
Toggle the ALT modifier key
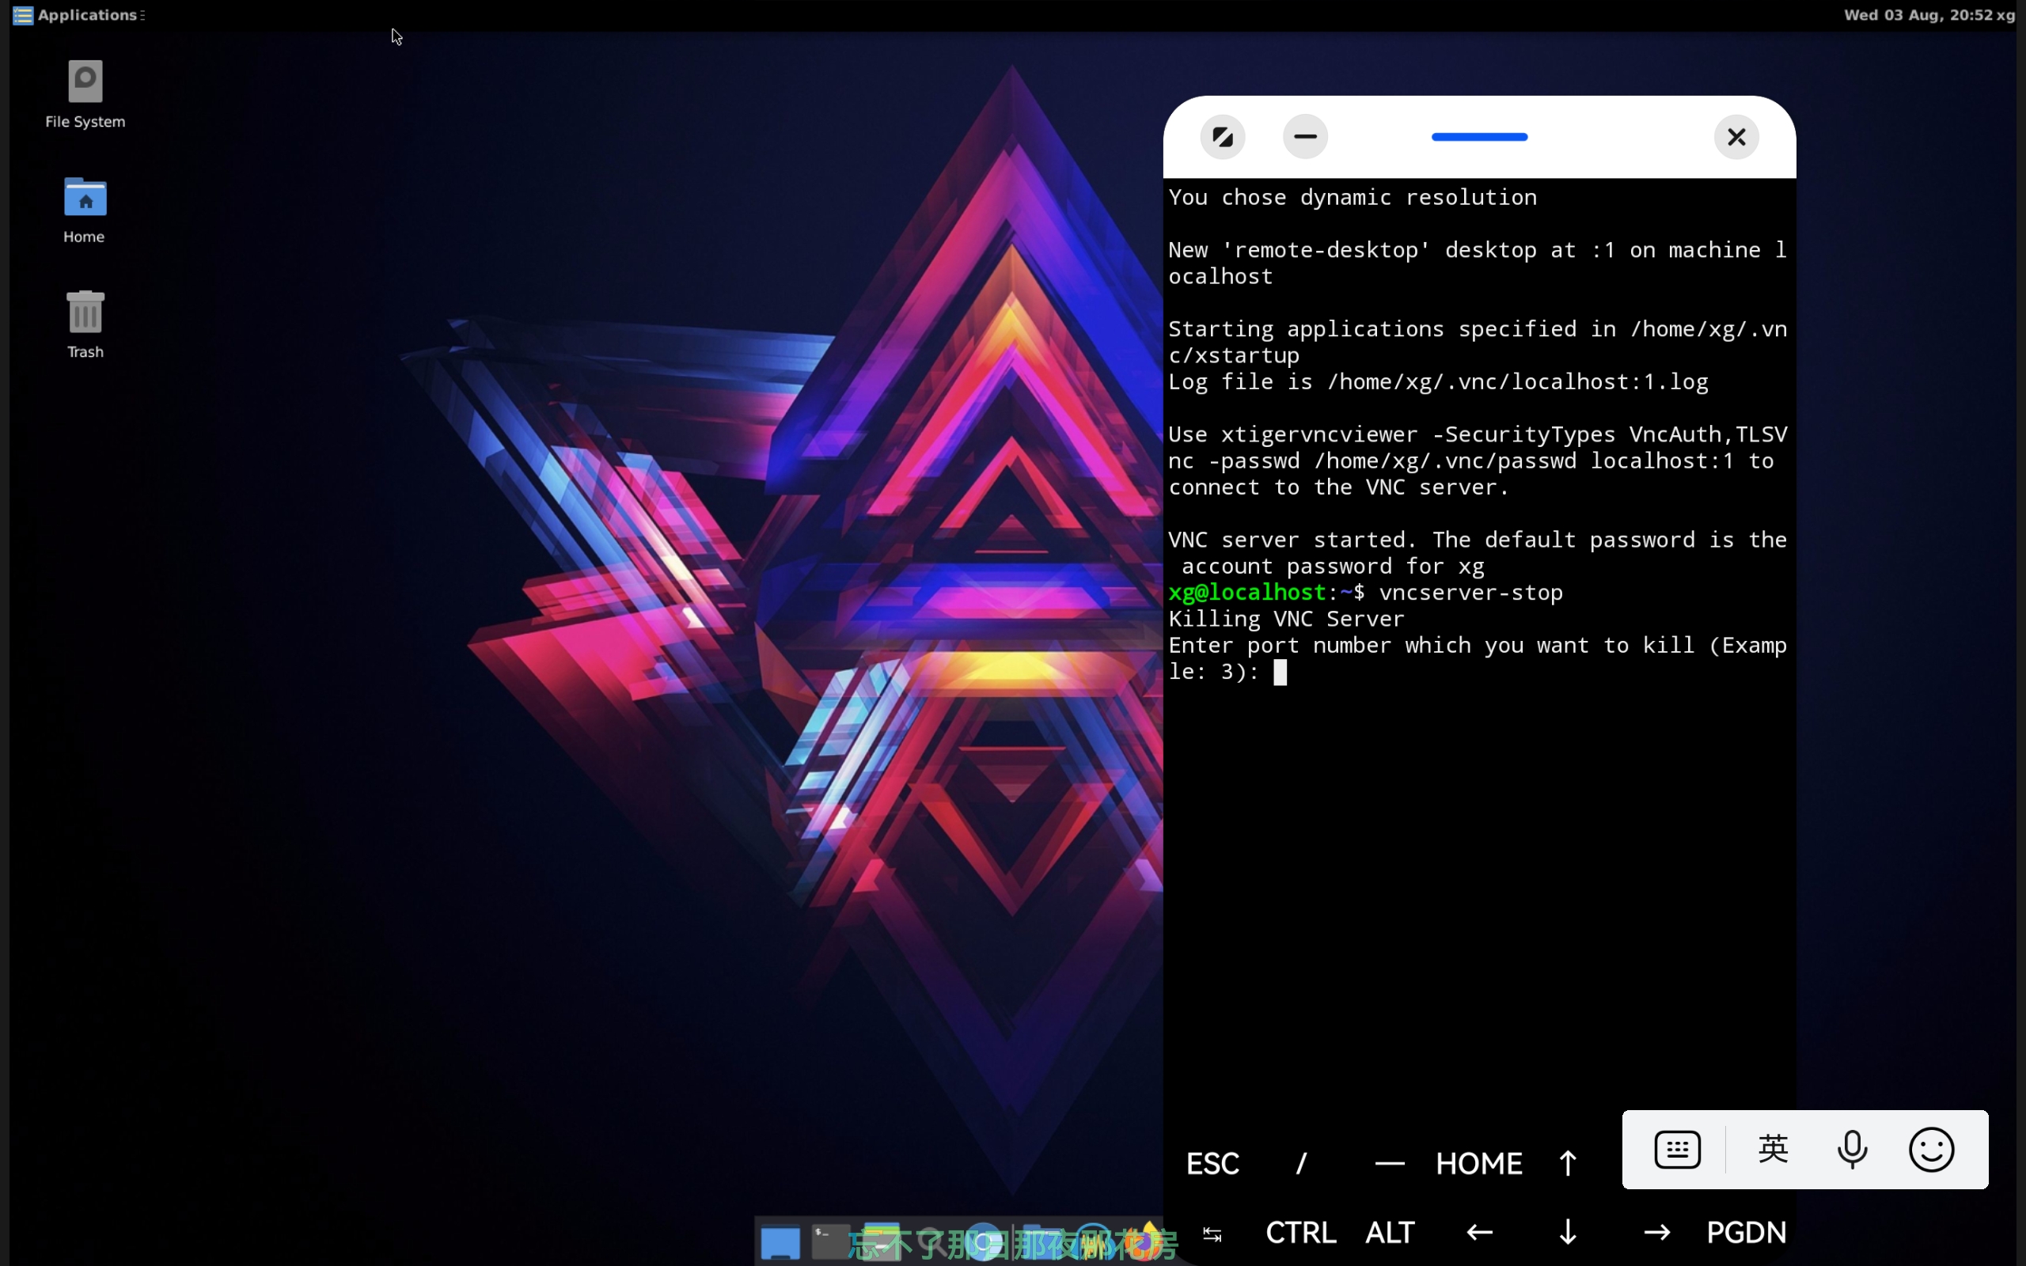[x=1390, y=1233]
